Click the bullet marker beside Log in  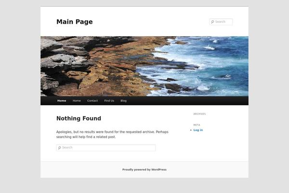pyautogui.click(x=191, y=130)
